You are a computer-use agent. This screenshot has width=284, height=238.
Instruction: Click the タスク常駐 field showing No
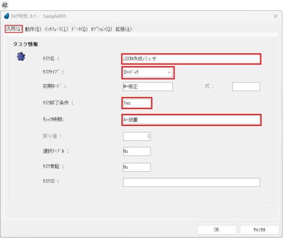coord(137,167)
